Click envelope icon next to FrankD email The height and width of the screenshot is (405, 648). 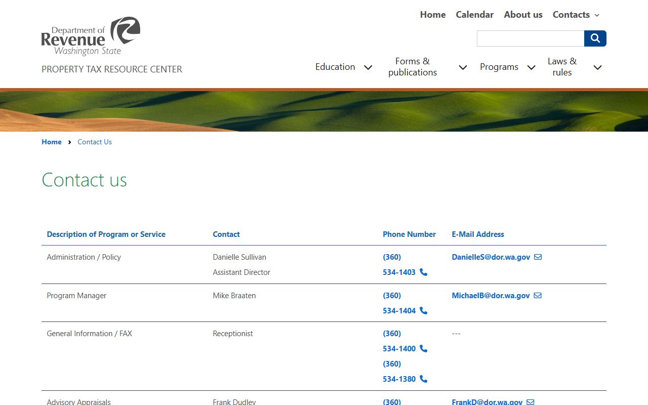click(530, 402)
